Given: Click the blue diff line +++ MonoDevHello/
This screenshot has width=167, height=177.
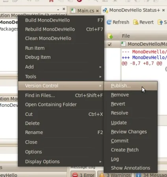Looking at the screenshot, I should 144,58.
